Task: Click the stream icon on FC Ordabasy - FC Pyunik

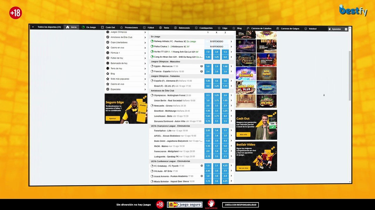Action: [x=202, y=166]
